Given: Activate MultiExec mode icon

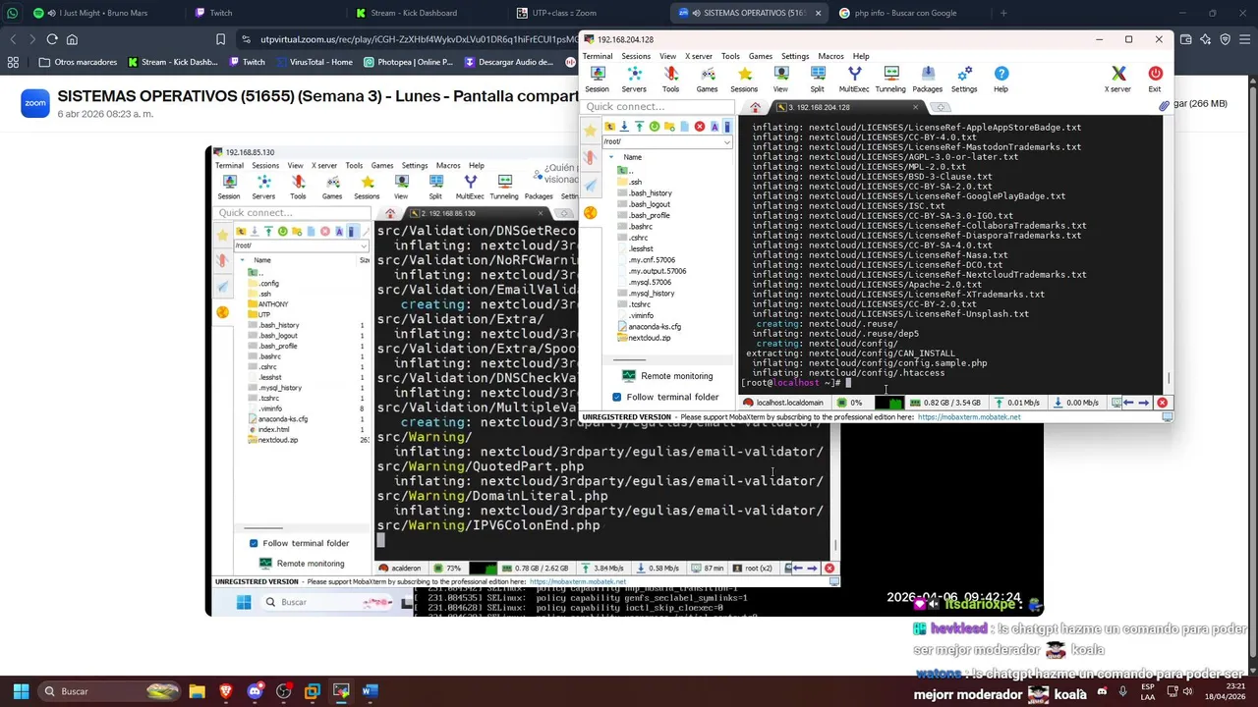Looking at the screenshot, I should (x=854, y=80).
